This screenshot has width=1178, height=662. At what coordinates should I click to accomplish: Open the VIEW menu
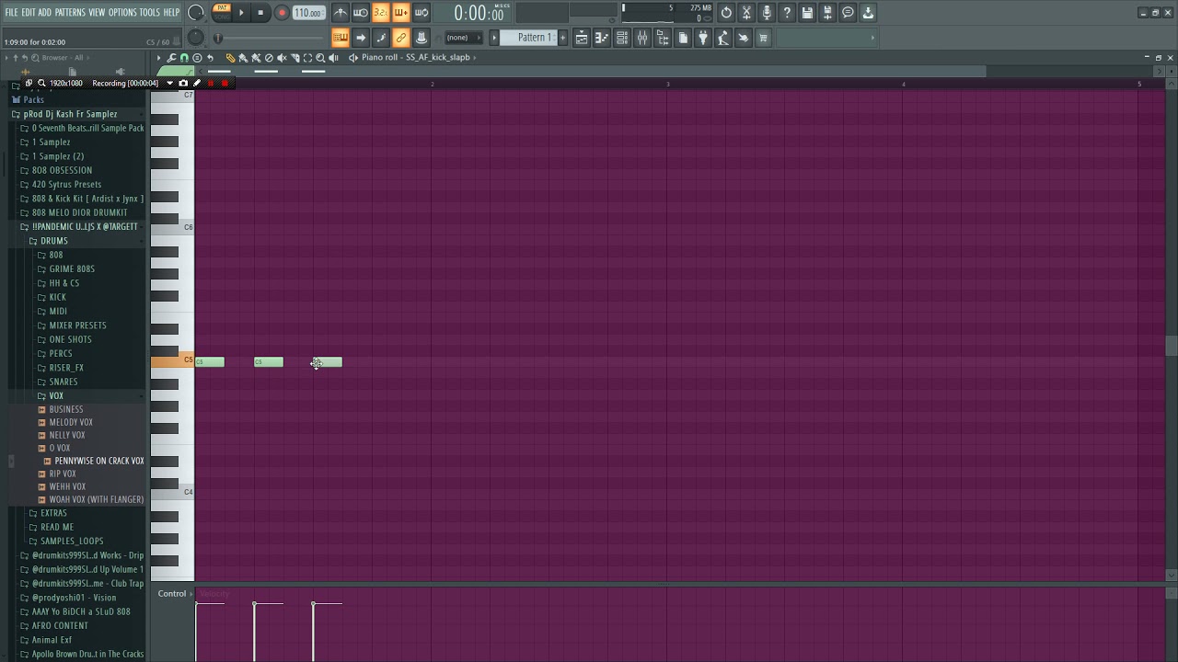click(97, 13)
